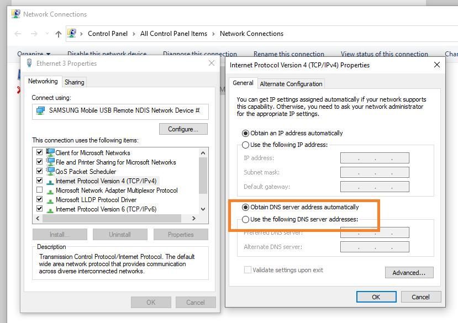Click the items list scroll right arrow

(193, 218)
